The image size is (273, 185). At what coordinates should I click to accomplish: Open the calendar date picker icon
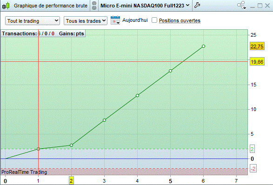coord(115,20)
